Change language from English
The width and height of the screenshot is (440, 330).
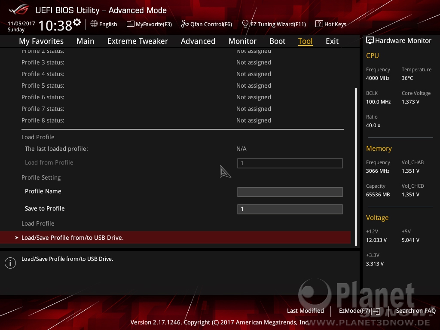(x=108, y=24)
